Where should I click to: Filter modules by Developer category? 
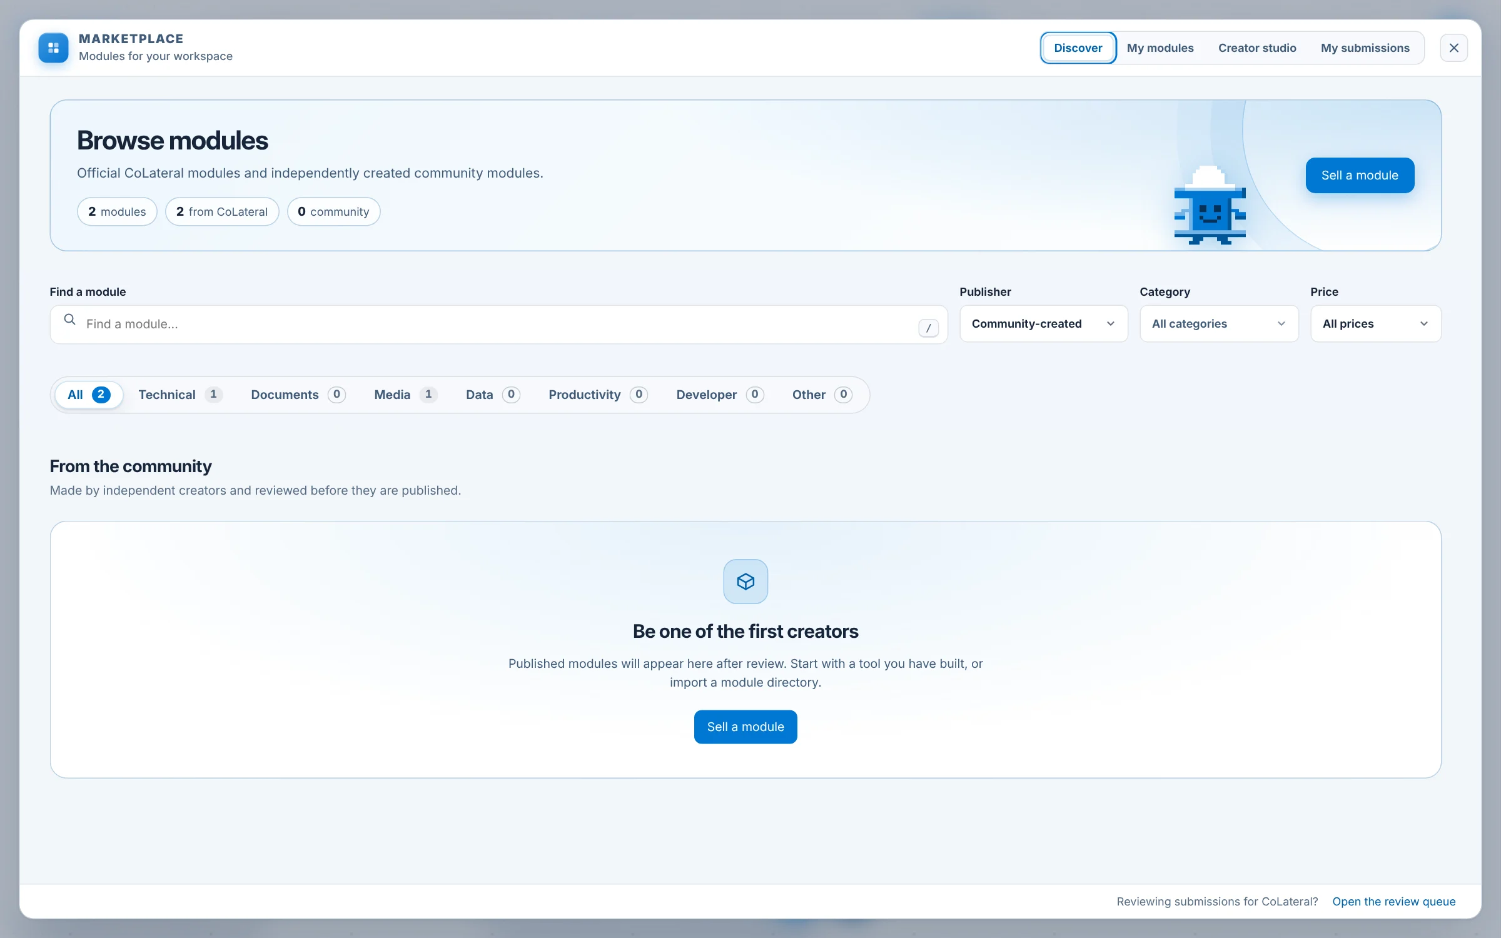(720, 395)
